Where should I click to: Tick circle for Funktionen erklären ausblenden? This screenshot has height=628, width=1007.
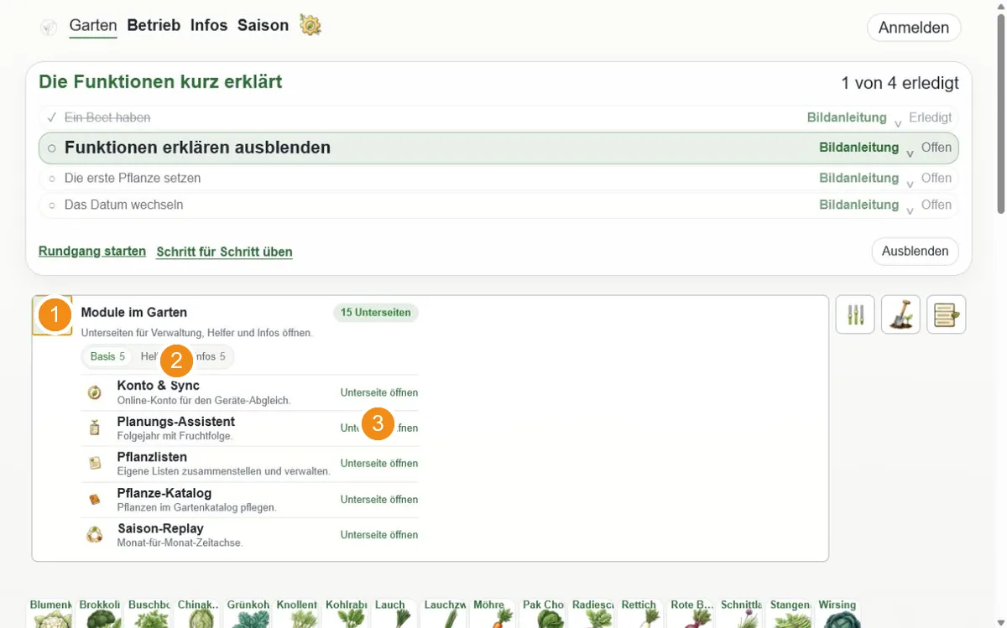51,148
